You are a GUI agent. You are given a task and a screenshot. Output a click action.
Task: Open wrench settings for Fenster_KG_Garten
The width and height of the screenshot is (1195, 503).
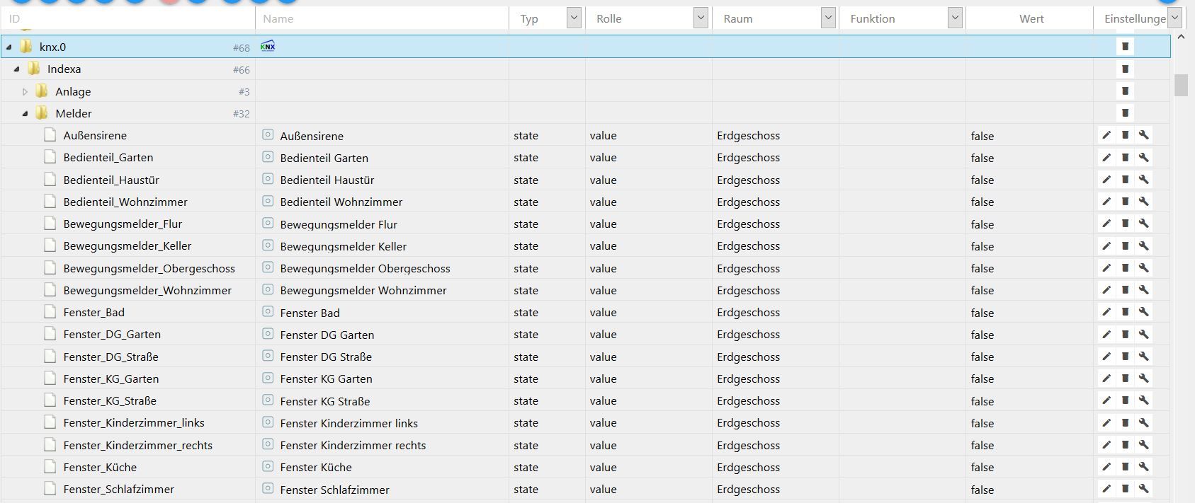point(1143,378)
